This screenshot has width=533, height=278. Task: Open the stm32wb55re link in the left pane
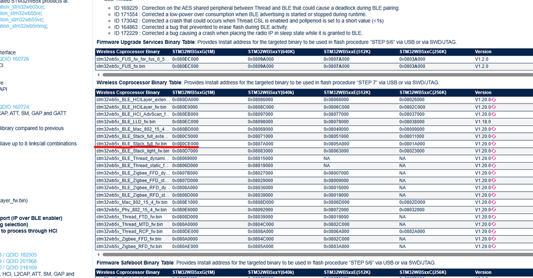click(20, 13)
